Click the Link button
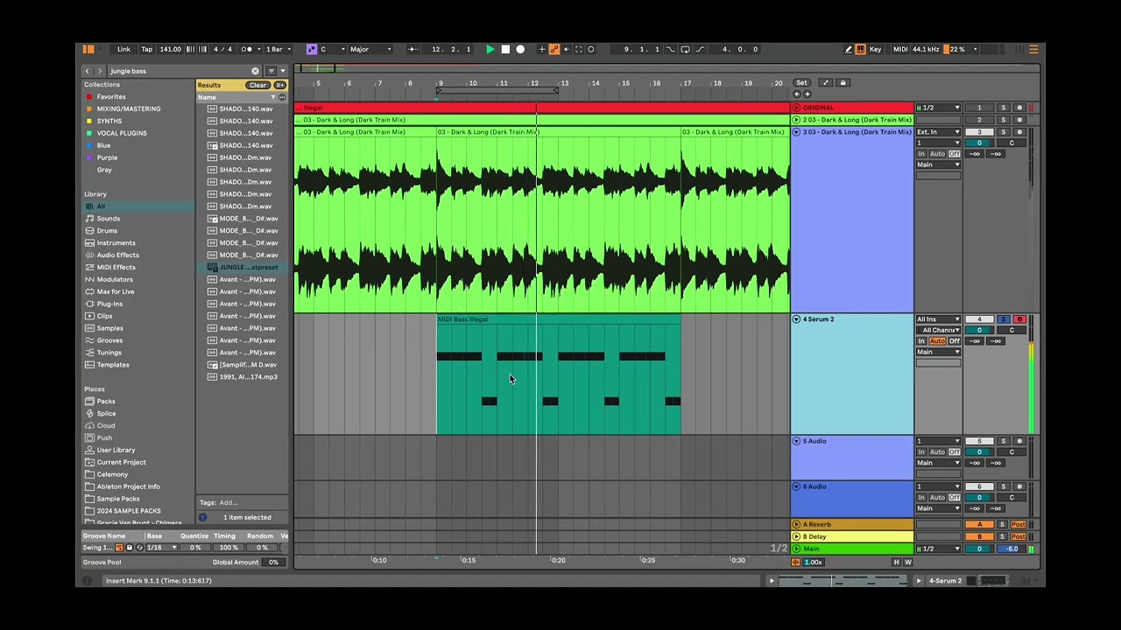 123,49
